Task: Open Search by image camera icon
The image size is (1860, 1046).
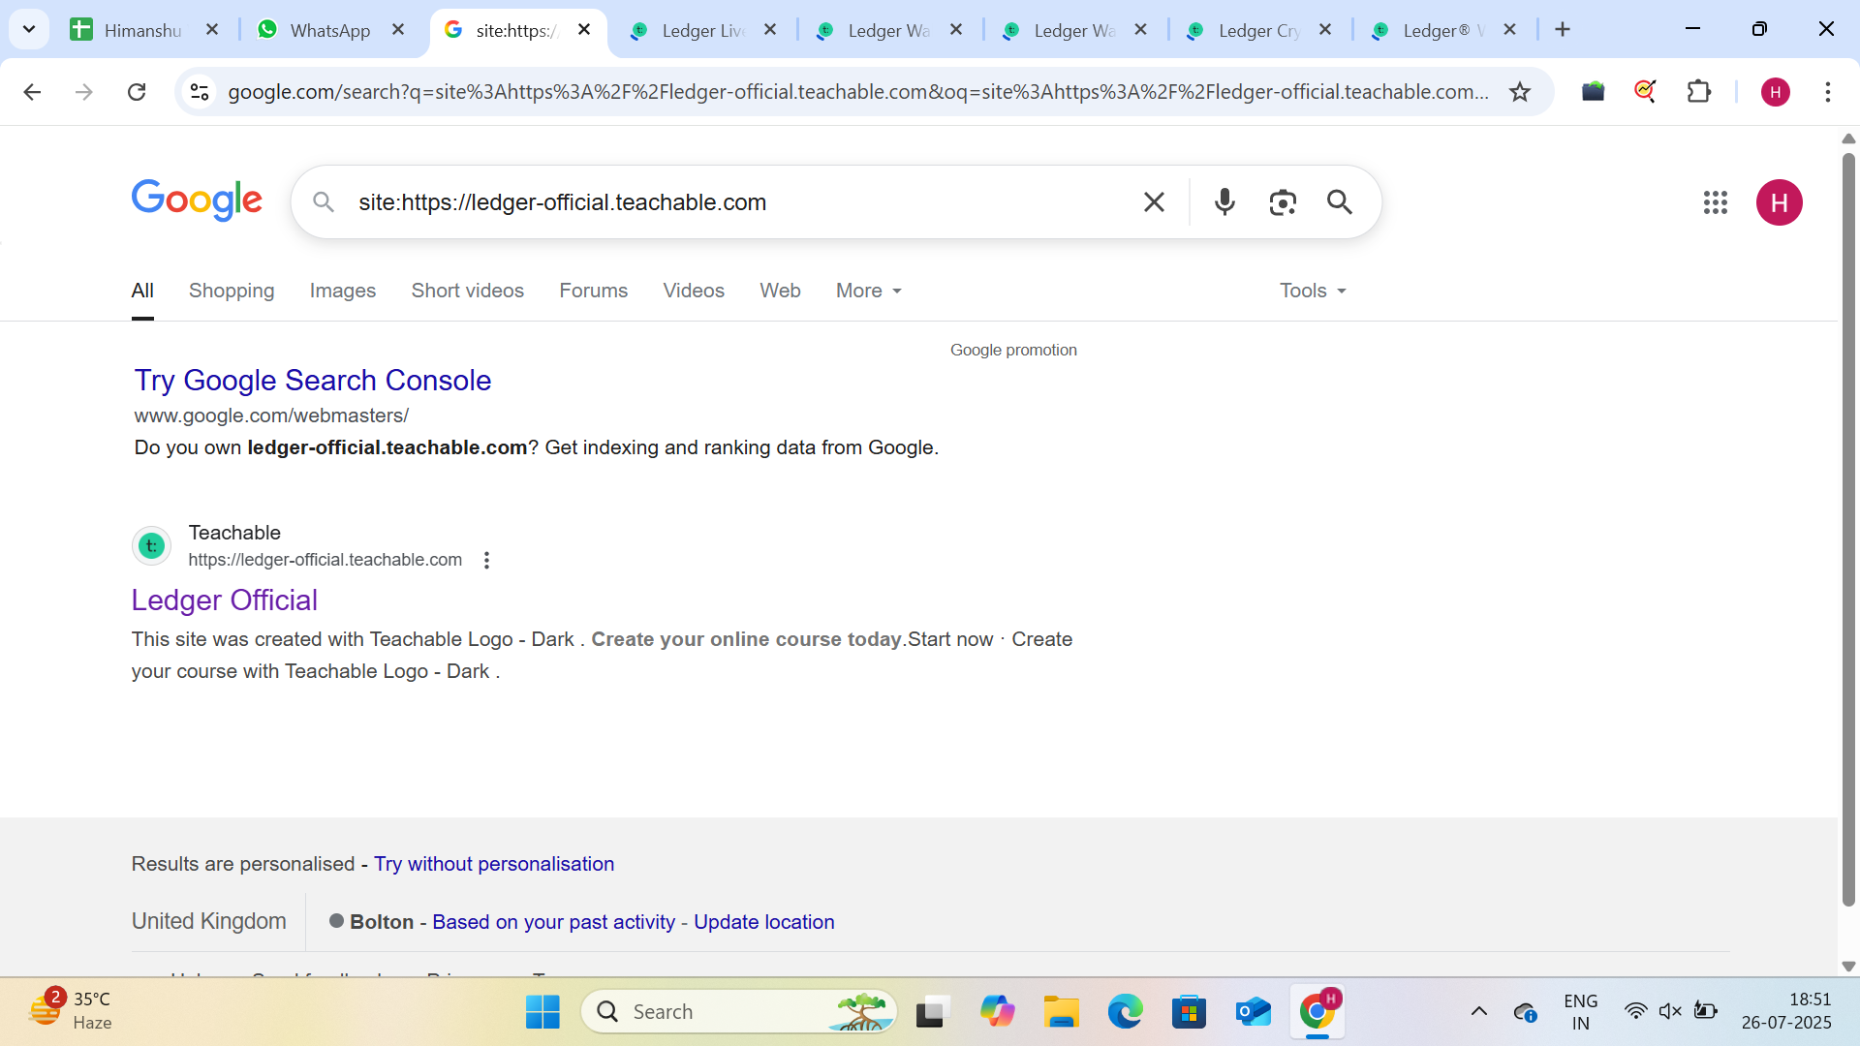Action: 1283,202
